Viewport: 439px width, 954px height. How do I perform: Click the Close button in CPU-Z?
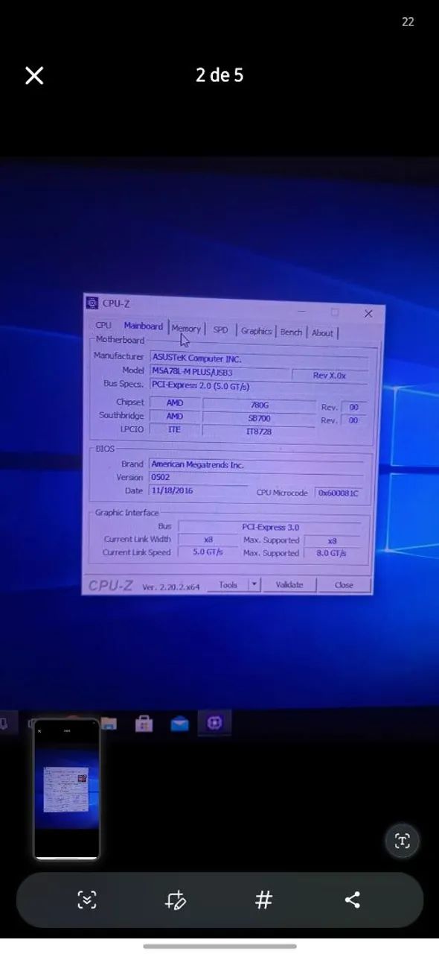(344, 585)
